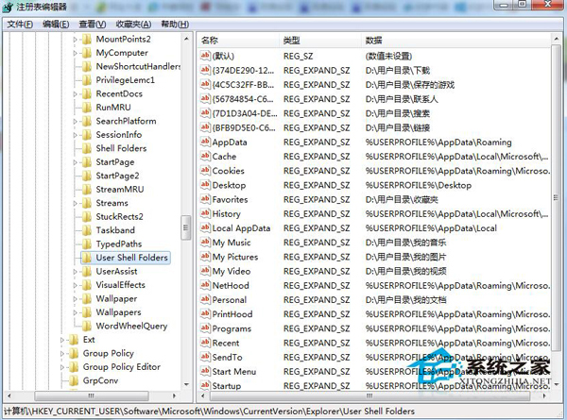
Task: Select the Wallpaper tree item
Action: [x=116, y=298]
